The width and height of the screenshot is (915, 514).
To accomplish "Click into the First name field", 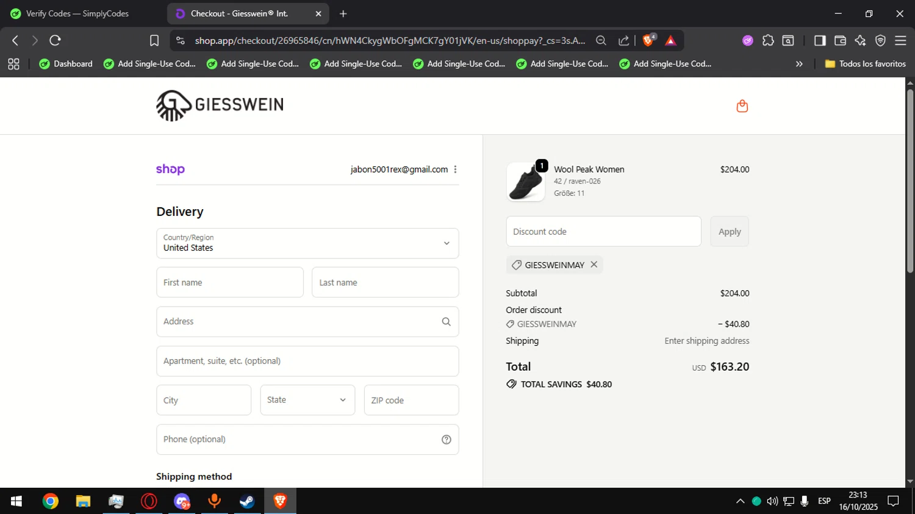I will [230, 282].
